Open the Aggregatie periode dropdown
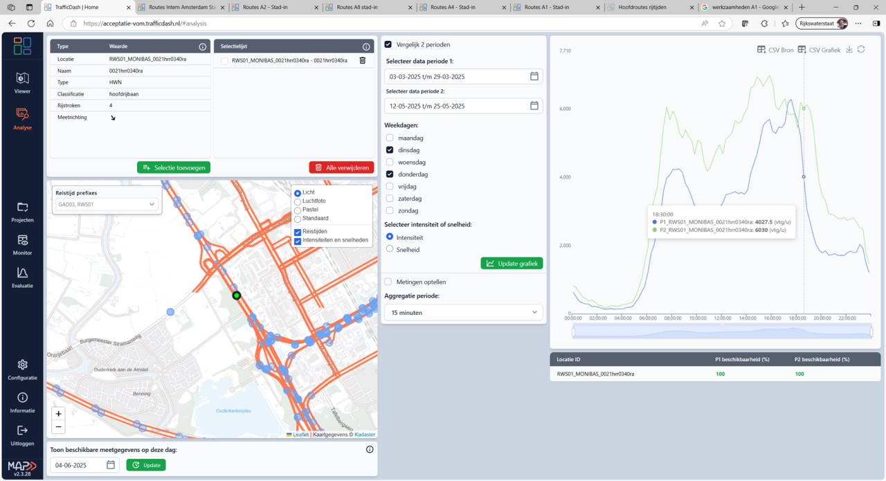The height and width of the screenshot is (481, 886). click(463, 312)
